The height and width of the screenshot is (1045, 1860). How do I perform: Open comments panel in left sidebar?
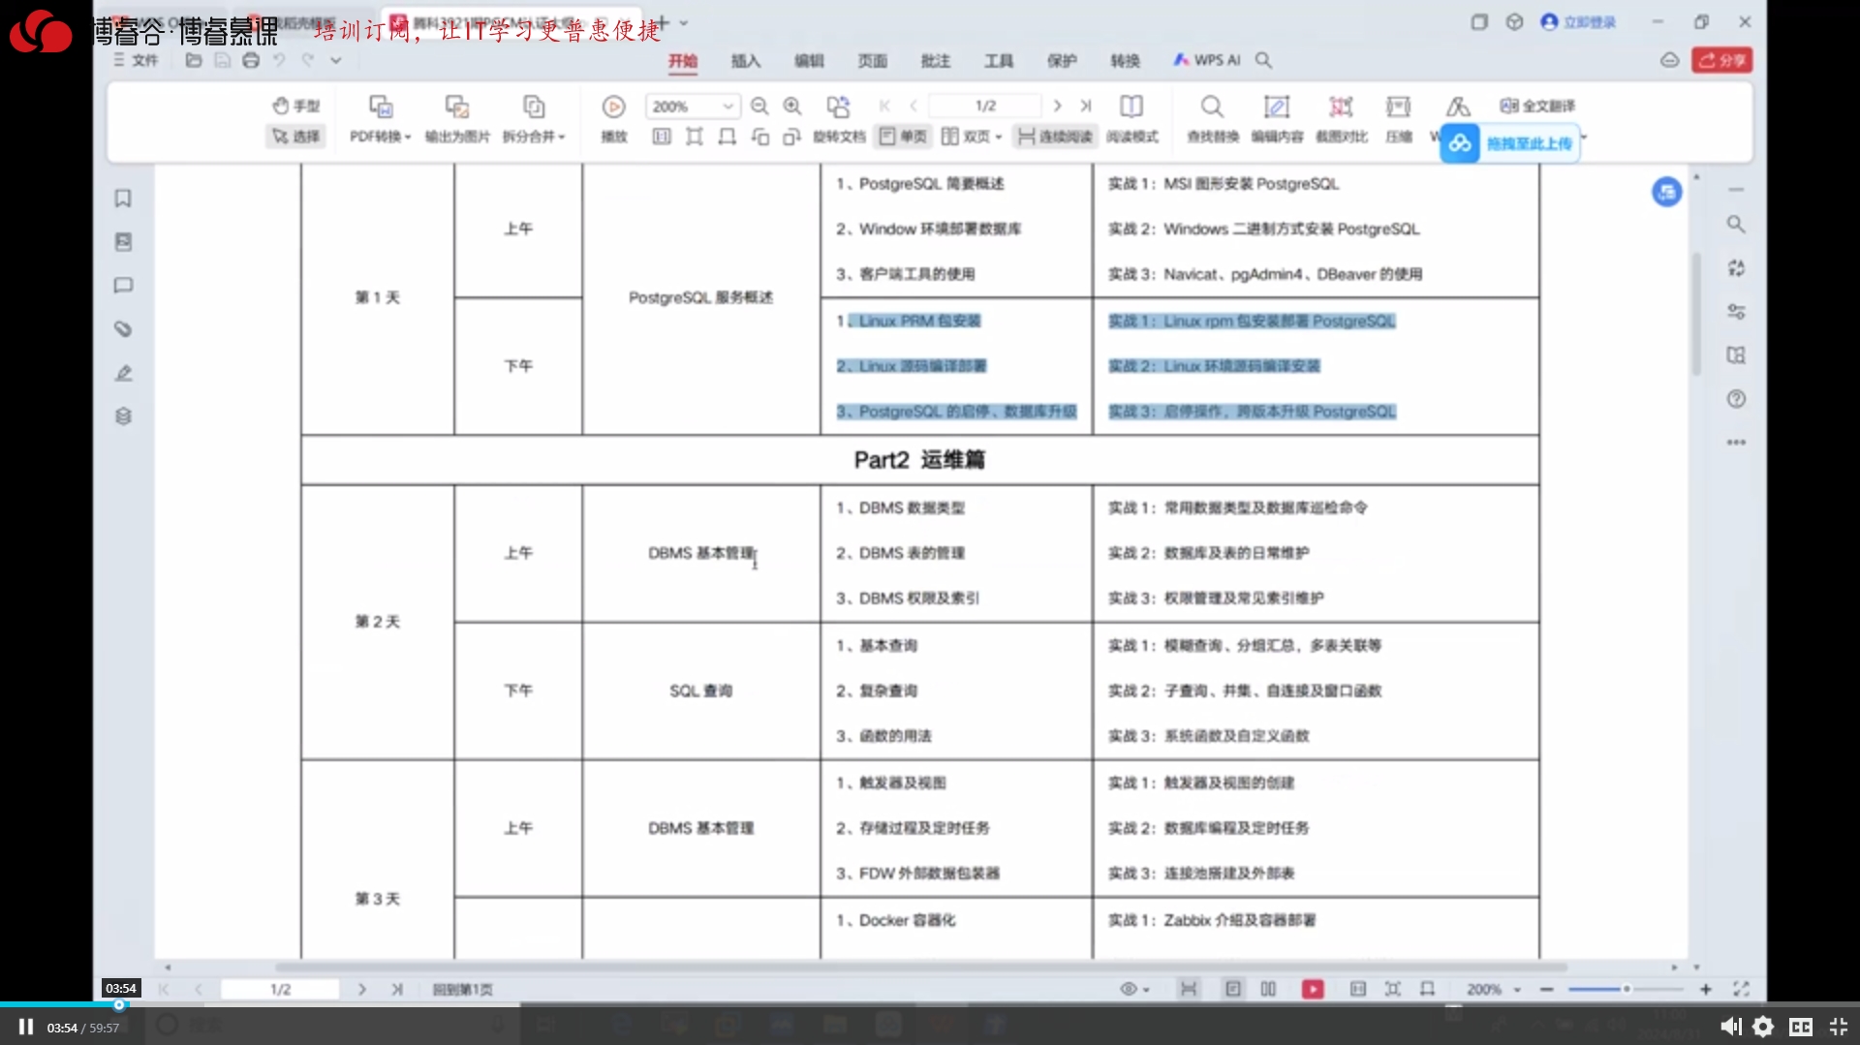coord(123,286)
